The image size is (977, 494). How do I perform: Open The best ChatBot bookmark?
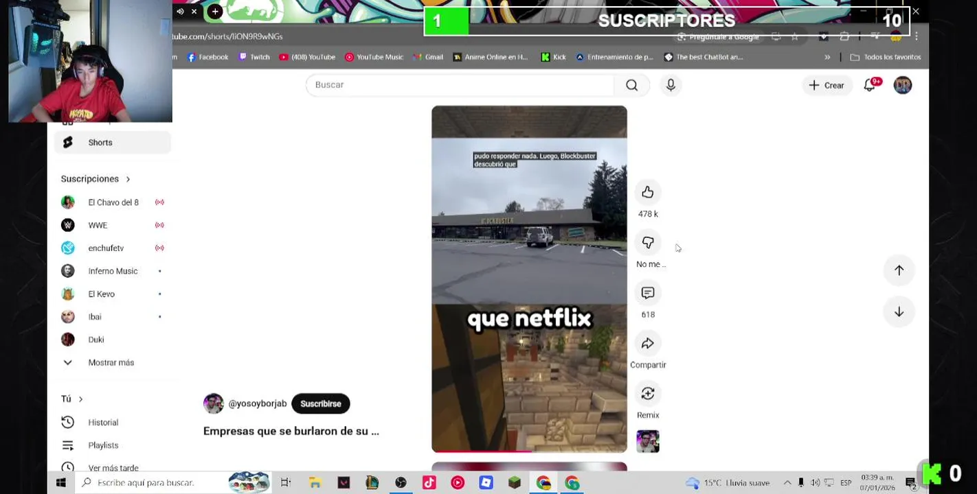tap(704, 57)
